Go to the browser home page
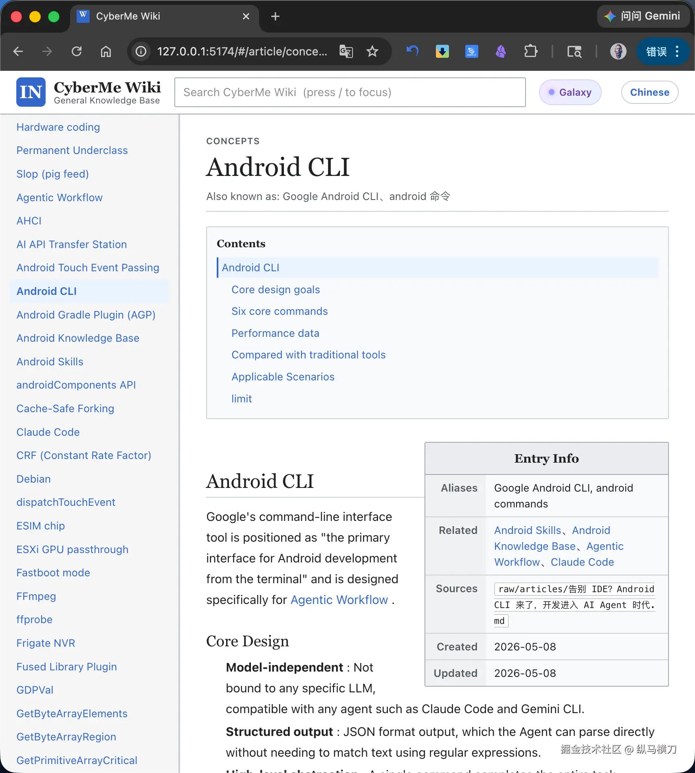695x773 pixels. click(106, 51)
